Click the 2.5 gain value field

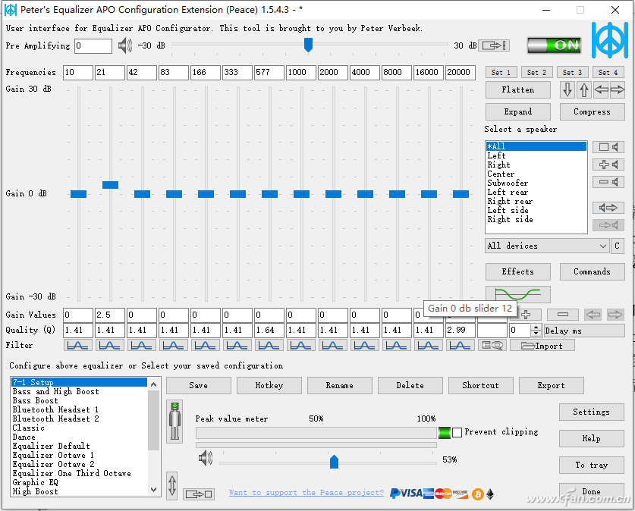click(x=110, y=315)
